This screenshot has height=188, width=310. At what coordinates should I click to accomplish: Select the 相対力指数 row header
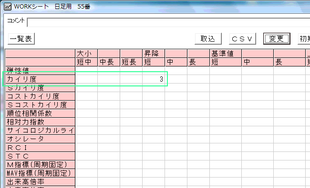41,122
